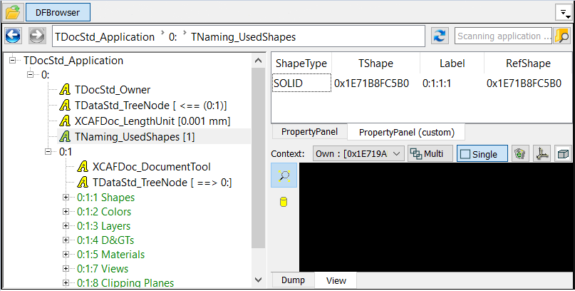Click the recycle bin clear view icon

coord(519,153)
